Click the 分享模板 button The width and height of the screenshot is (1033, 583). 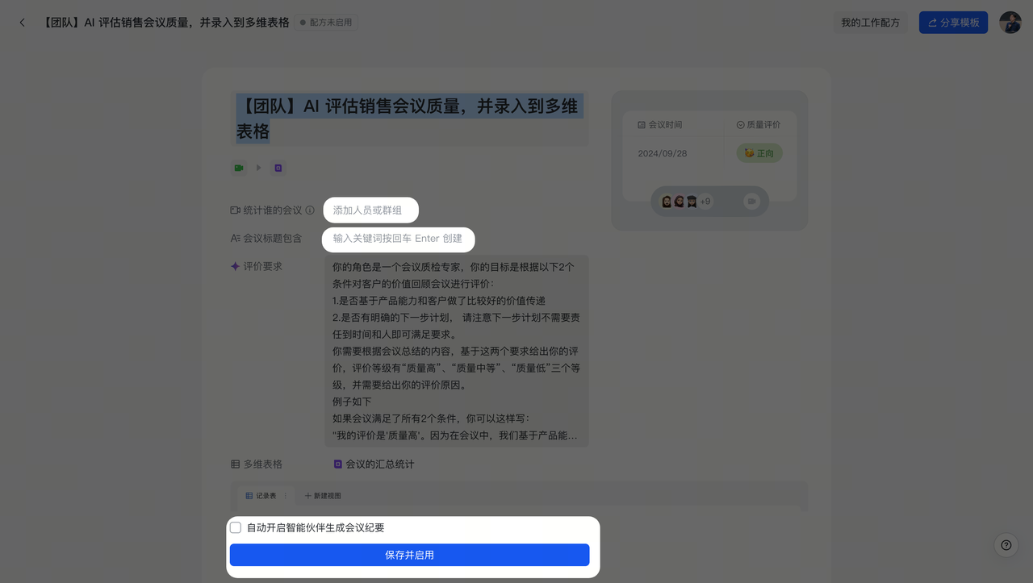[952, 23]
